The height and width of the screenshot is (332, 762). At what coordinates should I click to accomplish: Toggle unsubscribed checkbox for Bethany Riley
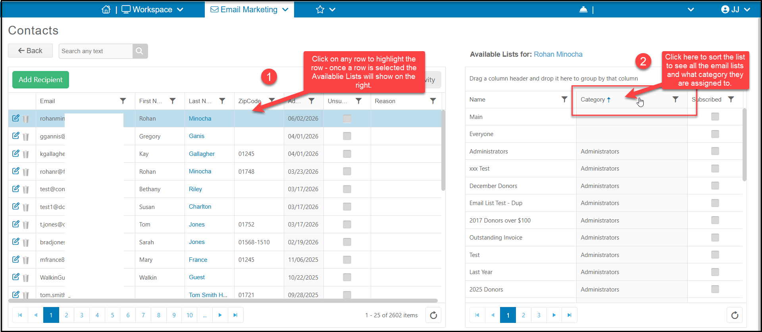click(347, 189)
